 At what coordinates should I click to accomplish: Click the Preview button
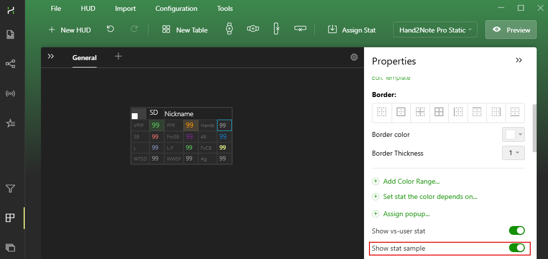coord(511,30)
